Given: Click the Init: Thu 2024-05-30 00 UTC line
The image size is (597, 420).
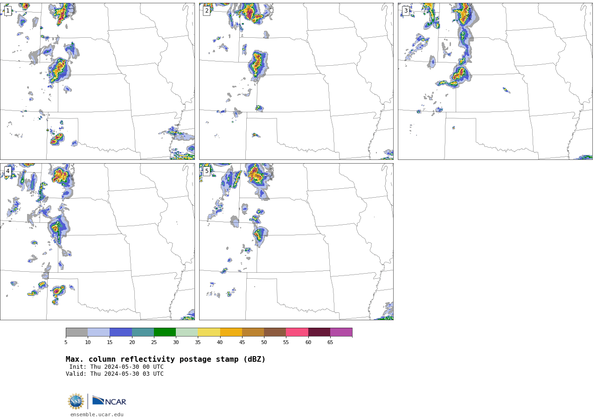Looking at the screenshot, I should pyautogui.click(x=117, y=367).
